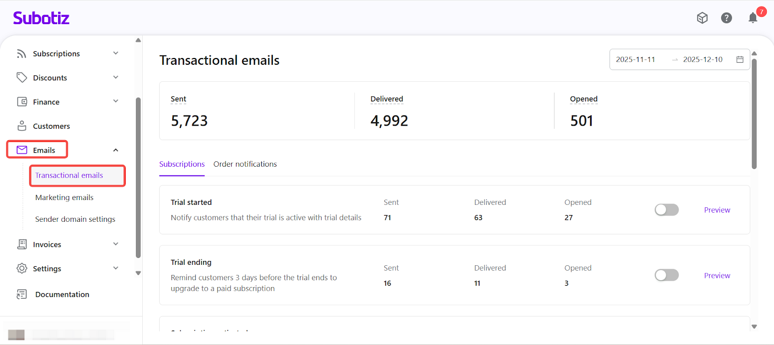Enable the Trial started email toggle
Viewport: 774px width, 345px height.
666,210
